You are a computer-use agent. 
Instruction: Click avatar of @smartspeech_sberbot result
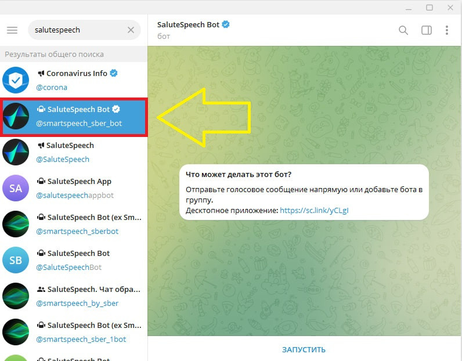[x=16, y=224]
